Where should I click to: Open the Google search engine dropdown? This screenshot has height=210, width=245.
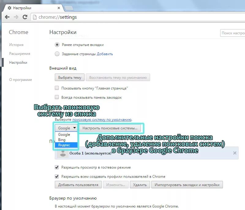(66, 128)
